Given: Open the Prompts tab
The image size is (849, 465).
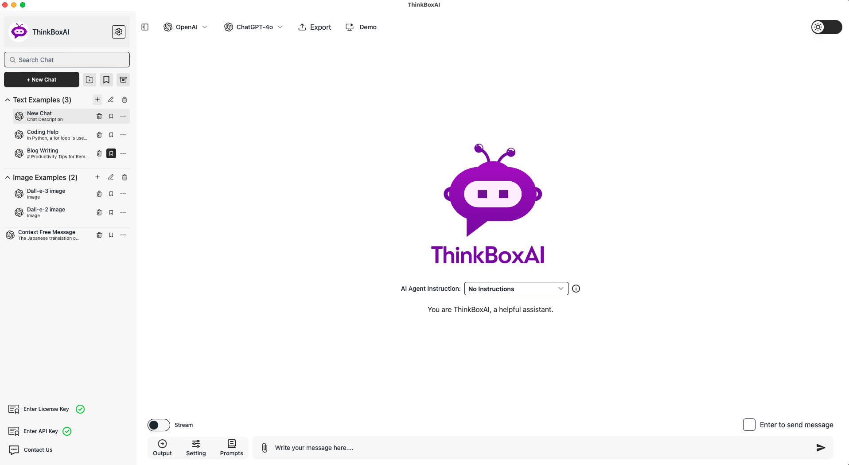Looking at the screenshot, I should 231,448.
